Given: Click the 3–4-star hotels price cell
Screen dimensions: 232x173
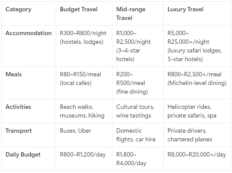Looking at the screenshot, I should click(138, 46).
